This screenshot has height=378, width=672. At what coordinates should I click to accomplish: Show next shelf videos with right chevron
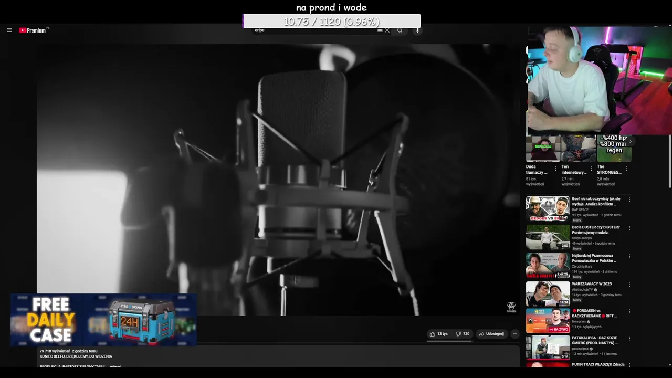click(x=630, y=141)
